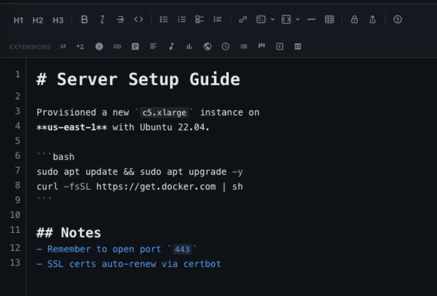This screenshot has width=437, height=296.
Task: Click the info circle extension icon
Action: click(x=99, y=46)
